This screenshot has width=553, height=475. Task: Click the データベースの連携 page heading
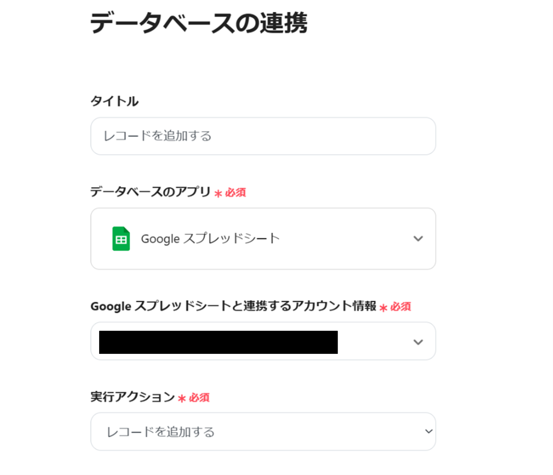pos(199,23)
